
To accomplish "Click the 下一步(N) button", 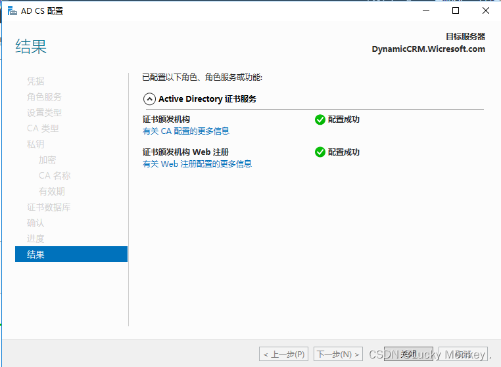I will coord(338,354).
